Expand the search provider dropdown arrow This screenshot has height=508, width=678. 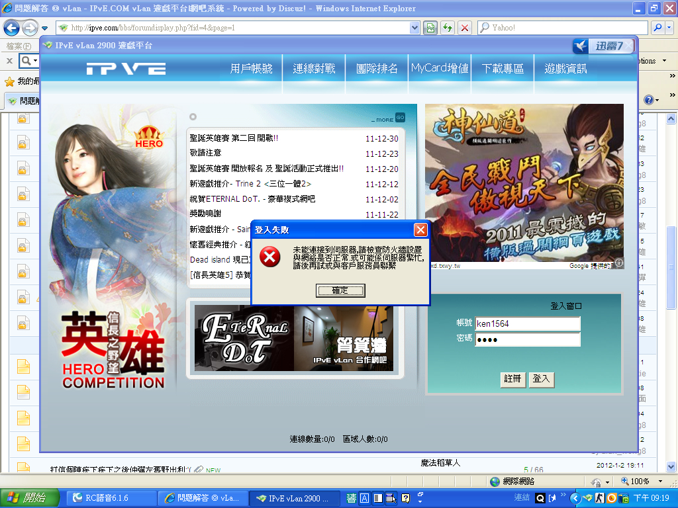coord(669,28)
